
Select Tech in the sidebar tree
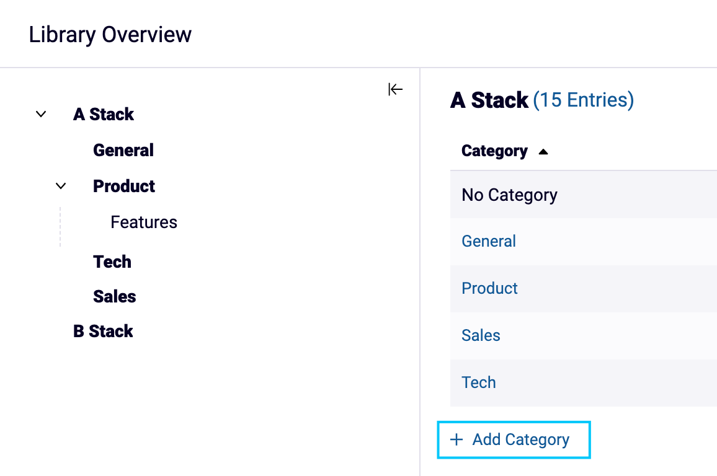click(112, 262)
